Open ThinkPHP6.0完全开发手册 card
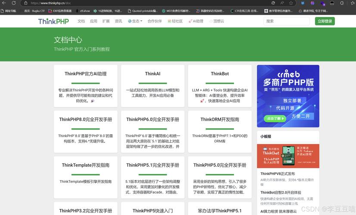Screen dimensions: 356x215 click(153, 132)
